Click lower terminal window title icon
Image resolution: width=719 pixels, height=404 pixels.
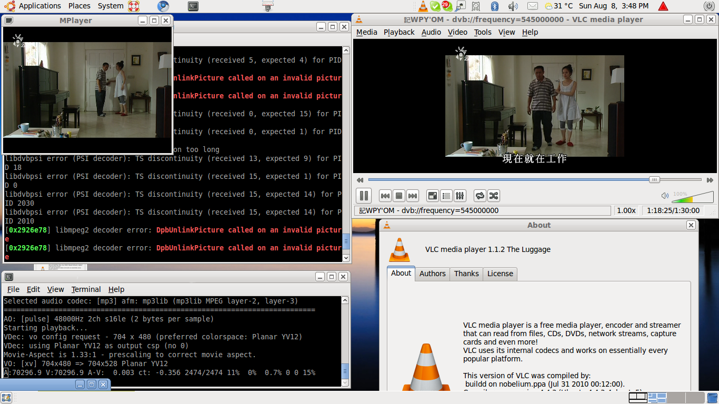click(x=9, y=277)
